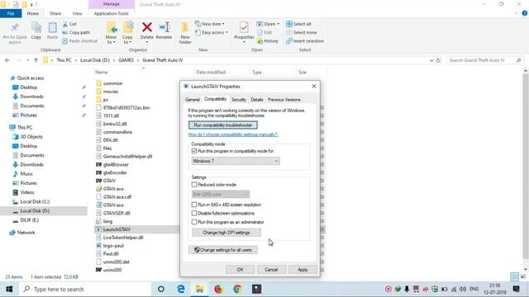This screenshot has height=297, width=529.
Task: Close the LaunchGTAIV Properties dialog
Action: point(314,87)
